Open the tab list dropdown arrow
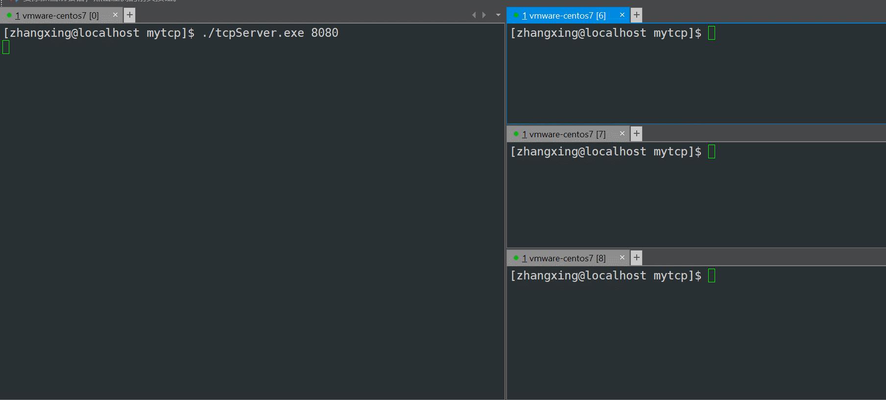The height and width of the screenshot is (400, 886). 498,15
